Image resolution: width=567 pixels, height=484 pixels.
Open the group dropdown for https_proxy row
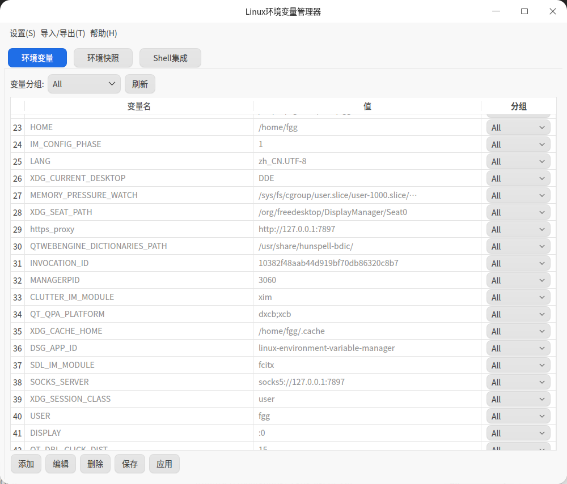[518, 229]
